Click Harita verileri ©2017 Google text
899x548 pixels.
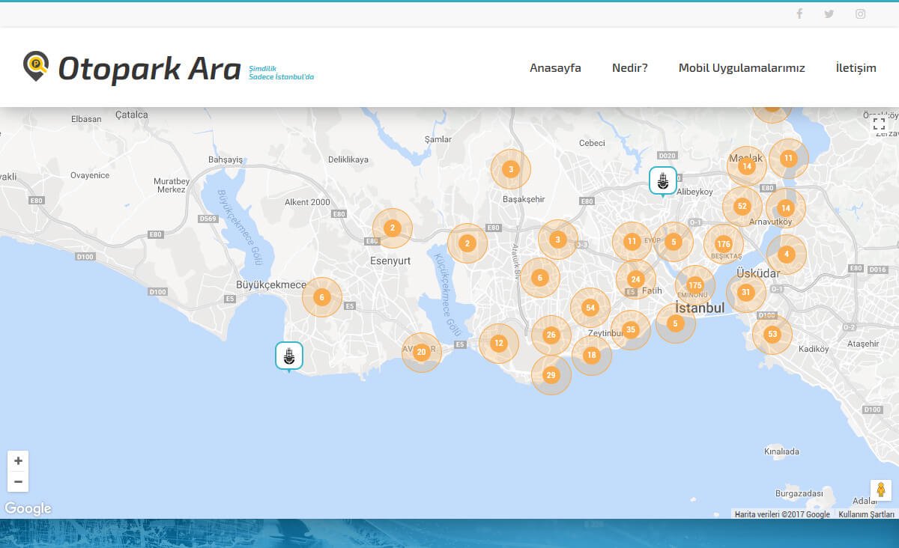pos(782,514)
